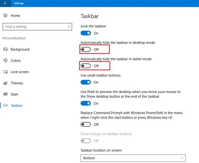Click the back arrow in Settings title bar

coord(5,3)
